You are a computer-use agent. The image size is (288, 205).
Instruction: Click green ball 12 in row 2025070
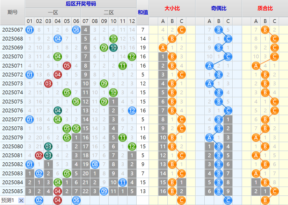point(132,56)
